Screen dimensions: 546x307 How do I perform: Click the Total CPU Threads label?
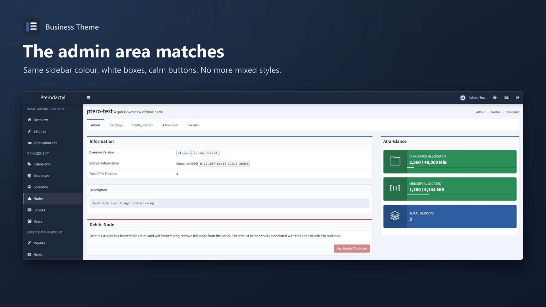click(103, 174)
